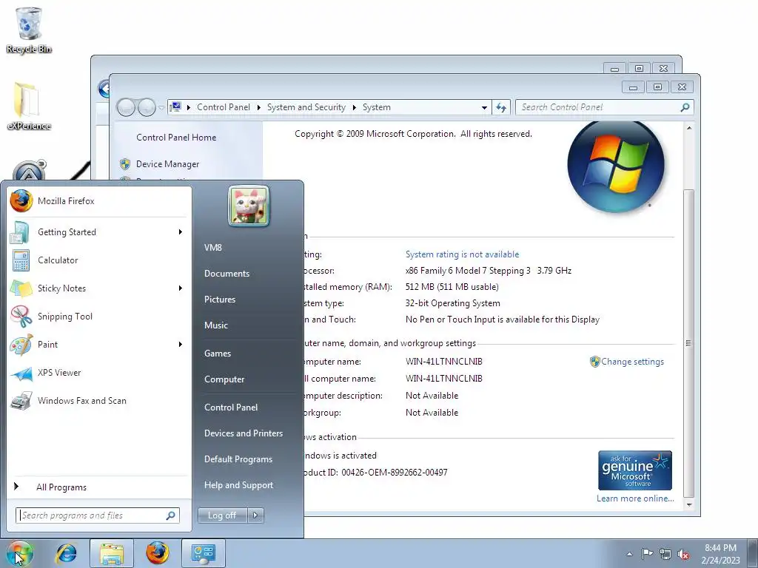Open Sticky Notes from the Start menu
Image resolution: width=758 pixels, height=568 pixels.
(99, 288)
